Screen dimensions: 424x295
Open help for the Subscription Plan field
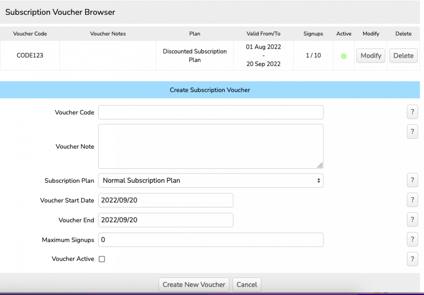click(x=412, y=180)
